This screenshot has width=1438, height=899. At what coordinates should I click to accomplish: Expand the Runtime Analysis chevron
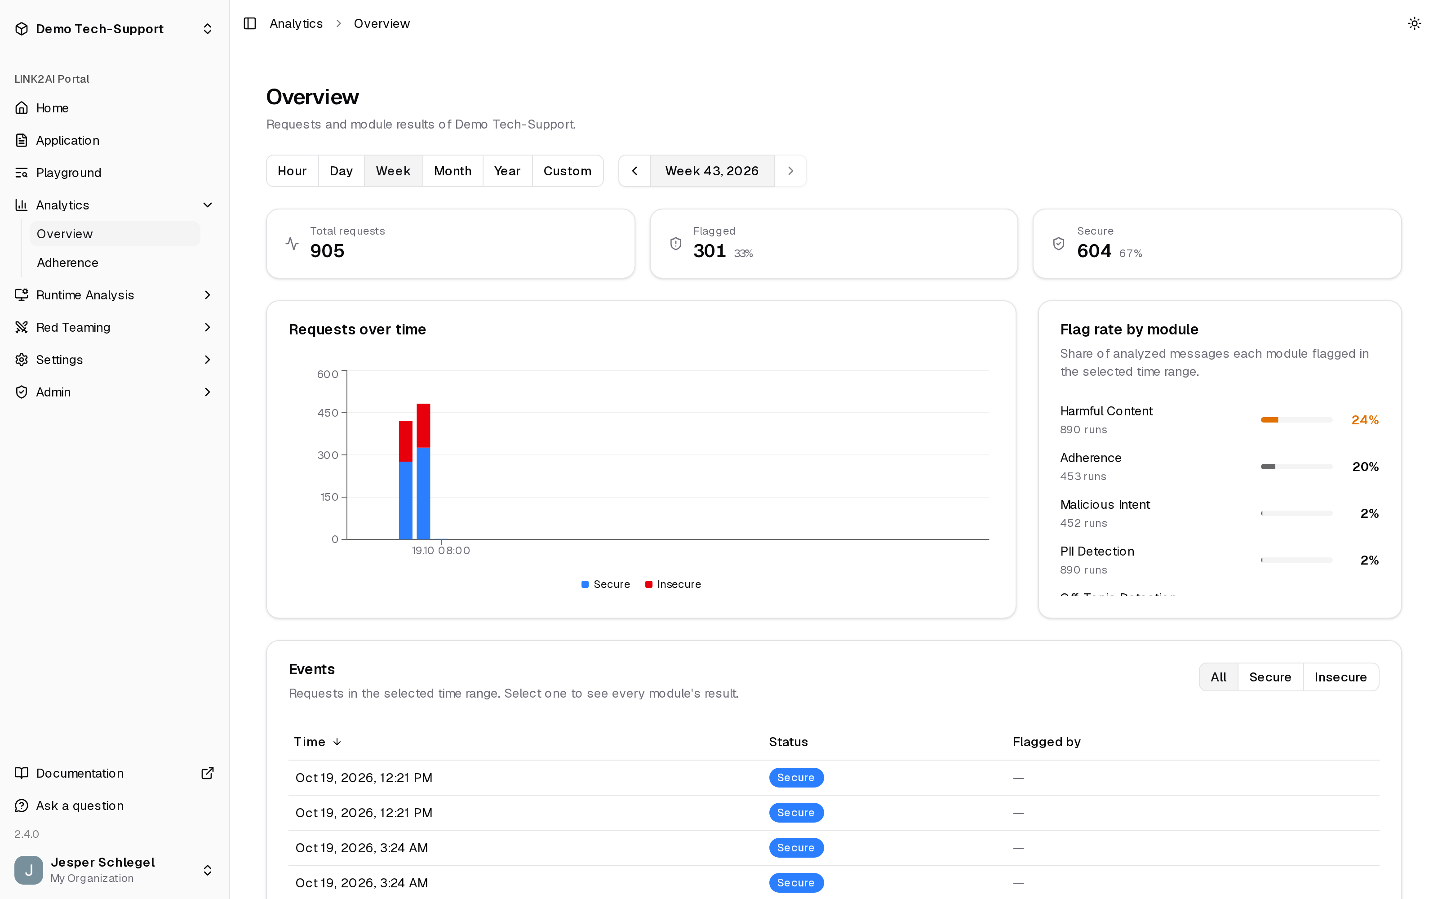[207, 295]
